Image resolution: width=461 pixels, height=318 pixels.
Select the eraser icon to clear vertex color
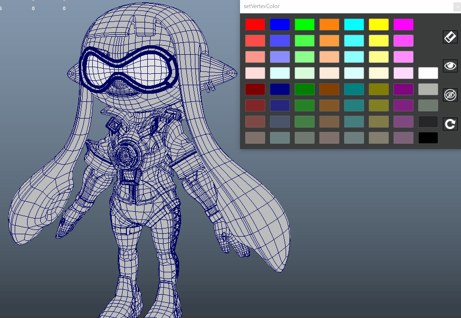pyautogui.click(x=450, y=37)
